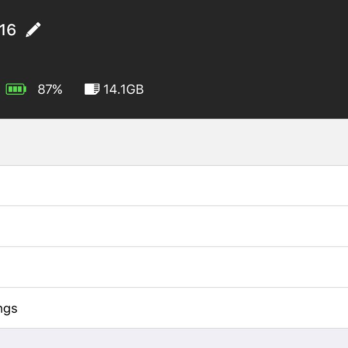This screenshot has height=348, width=348.
Task: View storage info via the 14.1GB indicator
Action: click(123, 89)
